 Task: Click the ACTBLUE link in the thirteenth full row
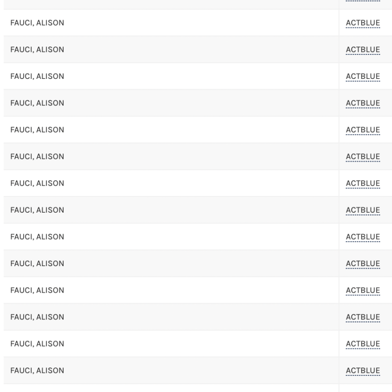[x=363, y=343]
